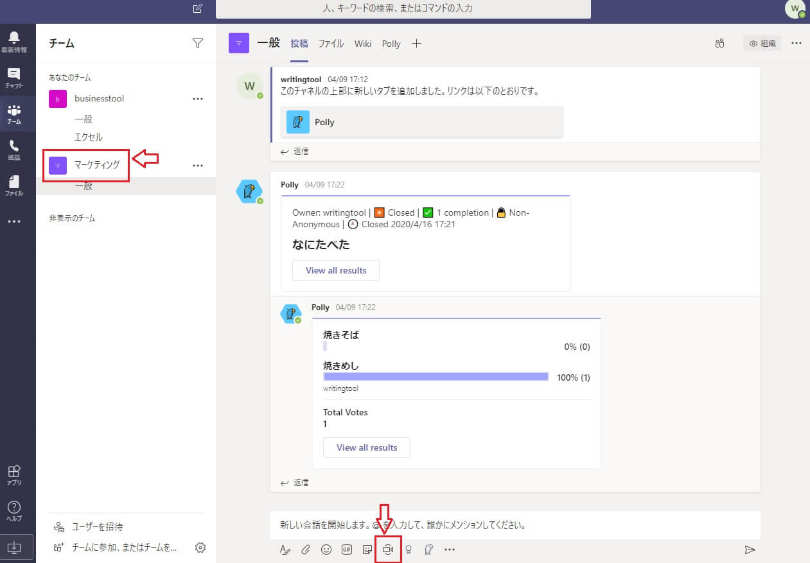810x563 pixels.
Task: Click the search or command input box
Action: point(403,9)
